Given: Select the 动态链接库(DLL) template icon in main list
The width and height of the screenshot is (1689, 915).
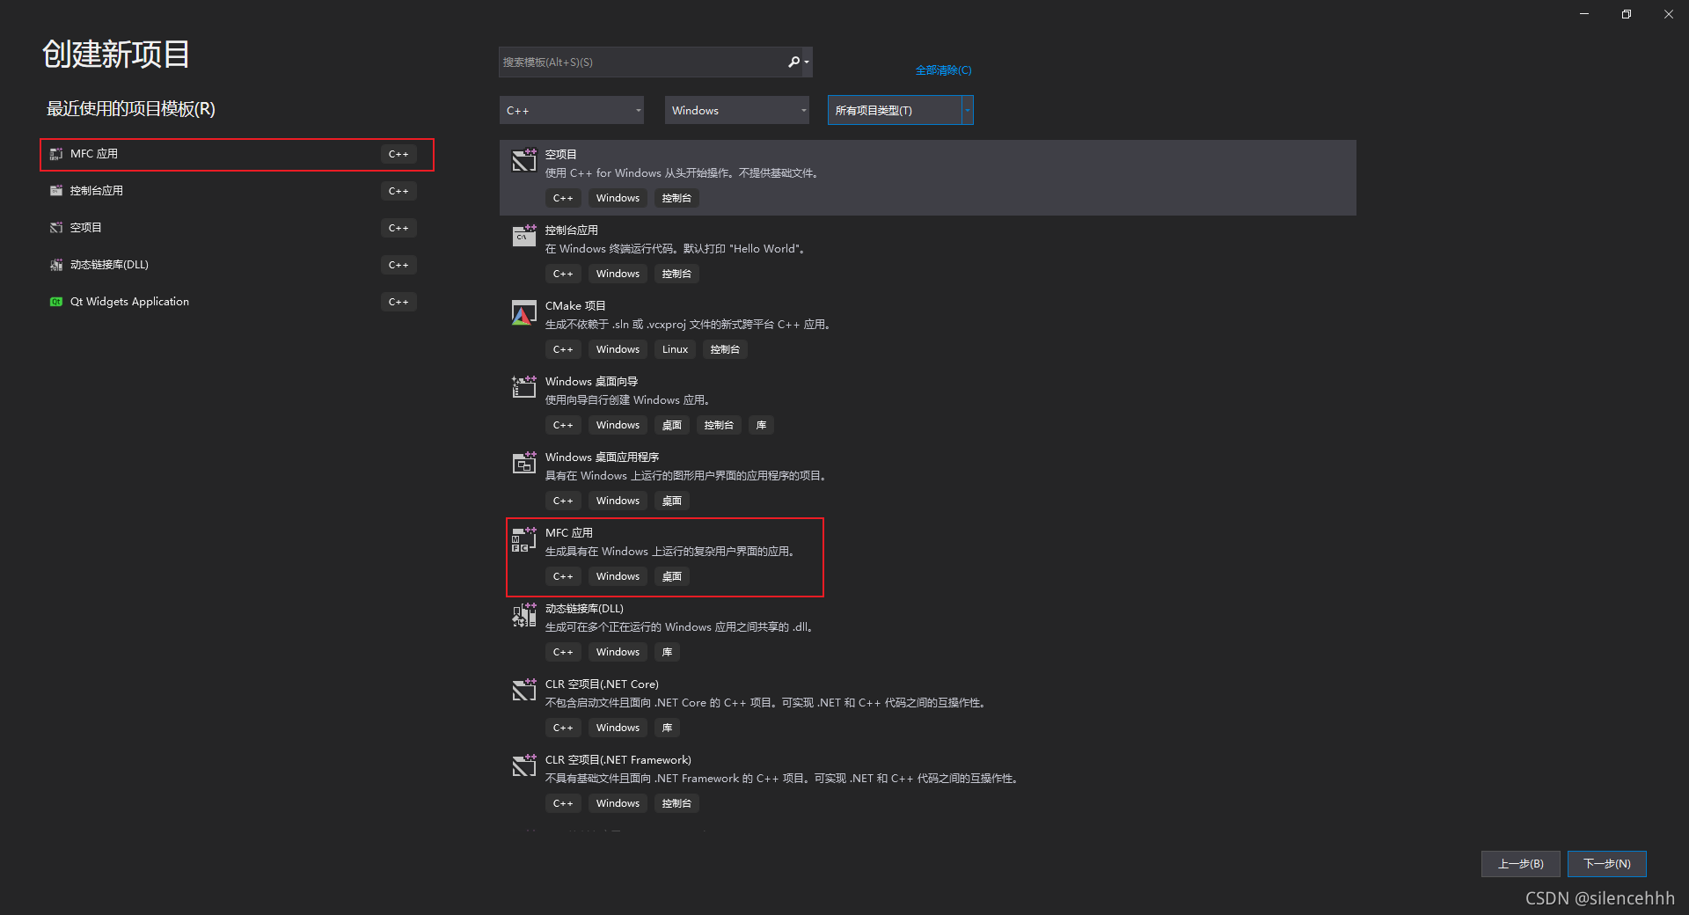Looking at the screenshot, I should coord(524,615).
